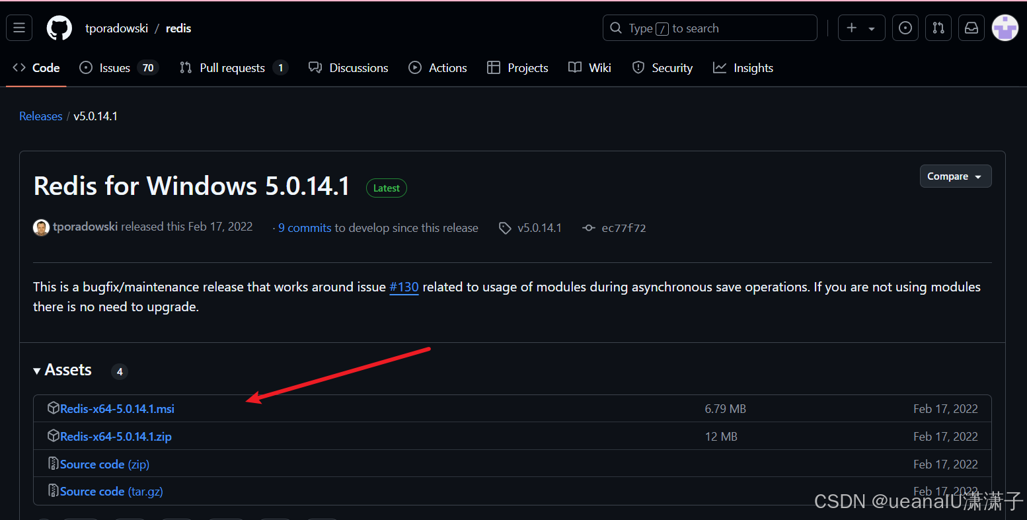The image size is (1027, 520).
Task: Download Redis-x64-5.0.14.1.zip
Action: pyautogui.click(x=116, y=436)
